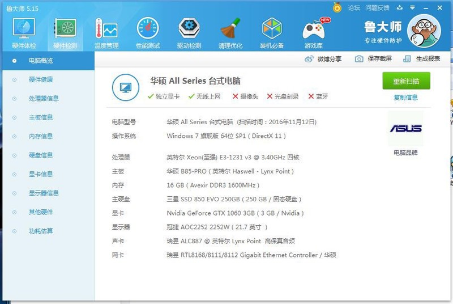Viewport: 453px width, 304px height.
Task: Click 保存截屏 to save screenshot
Action: [x=373, y=59]
